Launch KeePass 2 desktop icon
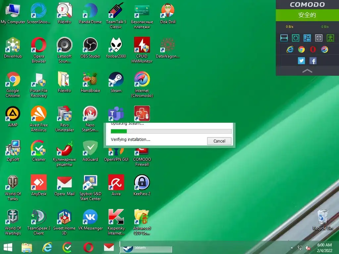The height and width of the screenshot is (254, 339). coord(142,185)
